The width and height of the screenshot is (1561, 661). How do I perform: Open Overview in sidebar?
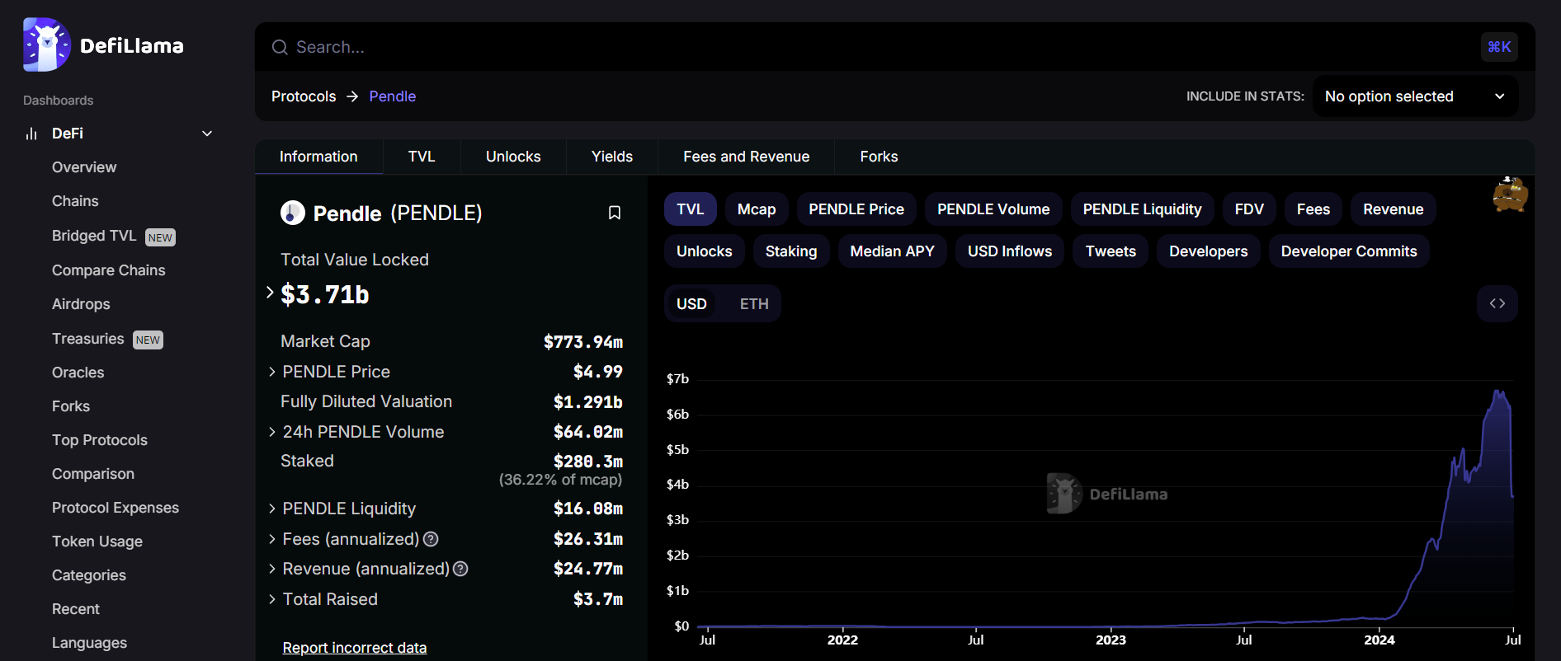pos(84,167)
